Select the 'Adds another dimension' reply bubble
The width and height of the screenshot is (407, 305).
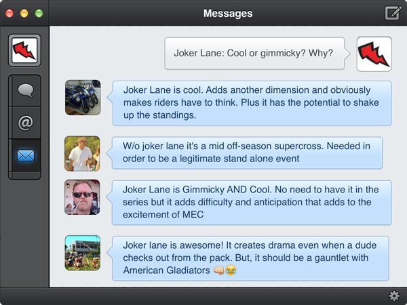252,103
